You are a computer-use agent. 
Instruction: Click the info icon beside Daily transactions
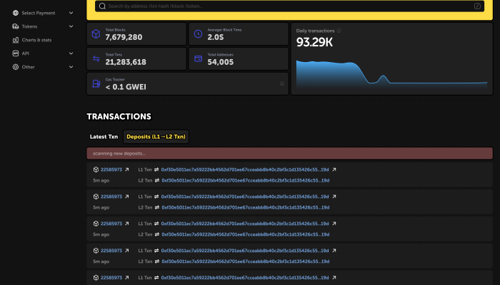[339, 31]
